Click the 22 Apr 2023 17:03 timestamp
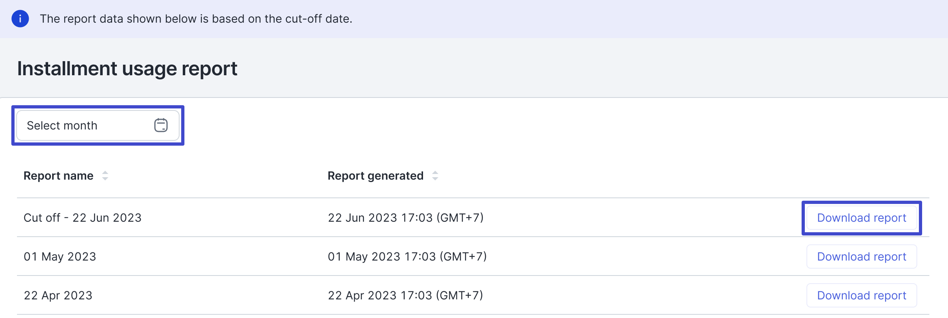Image resolution: width=948 pixels, height=318 pixels. 406,295
